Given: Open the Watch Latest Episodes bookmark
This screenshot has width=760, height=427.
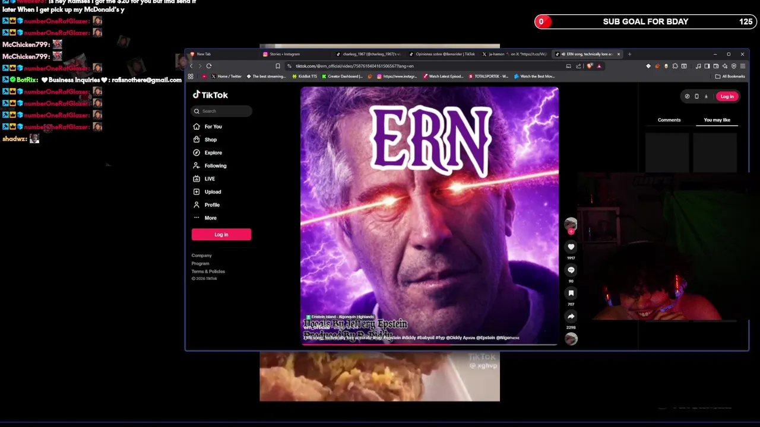Looking at the screenshot, I should pos(443,77).
